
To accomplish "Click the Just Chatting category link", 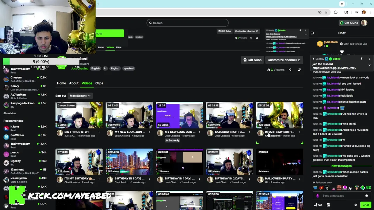I will coord(79,69).
